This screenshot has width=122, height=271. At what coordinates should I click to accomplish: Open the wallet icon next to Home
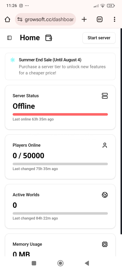click(x=49, y=38)
